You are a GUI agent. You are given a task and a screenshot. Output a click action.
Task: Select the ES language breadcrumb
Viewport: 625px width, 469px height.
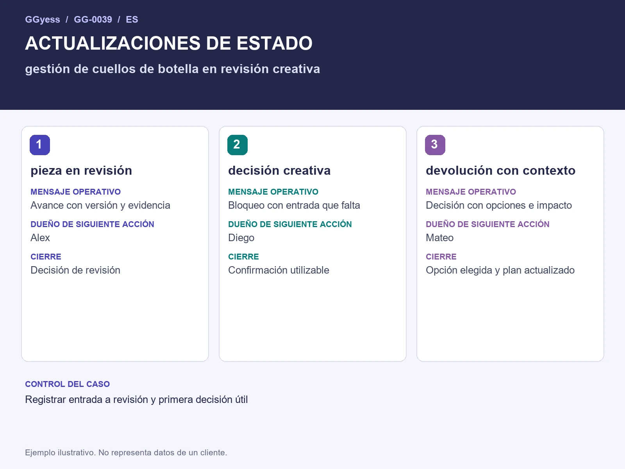click(132, 20)
